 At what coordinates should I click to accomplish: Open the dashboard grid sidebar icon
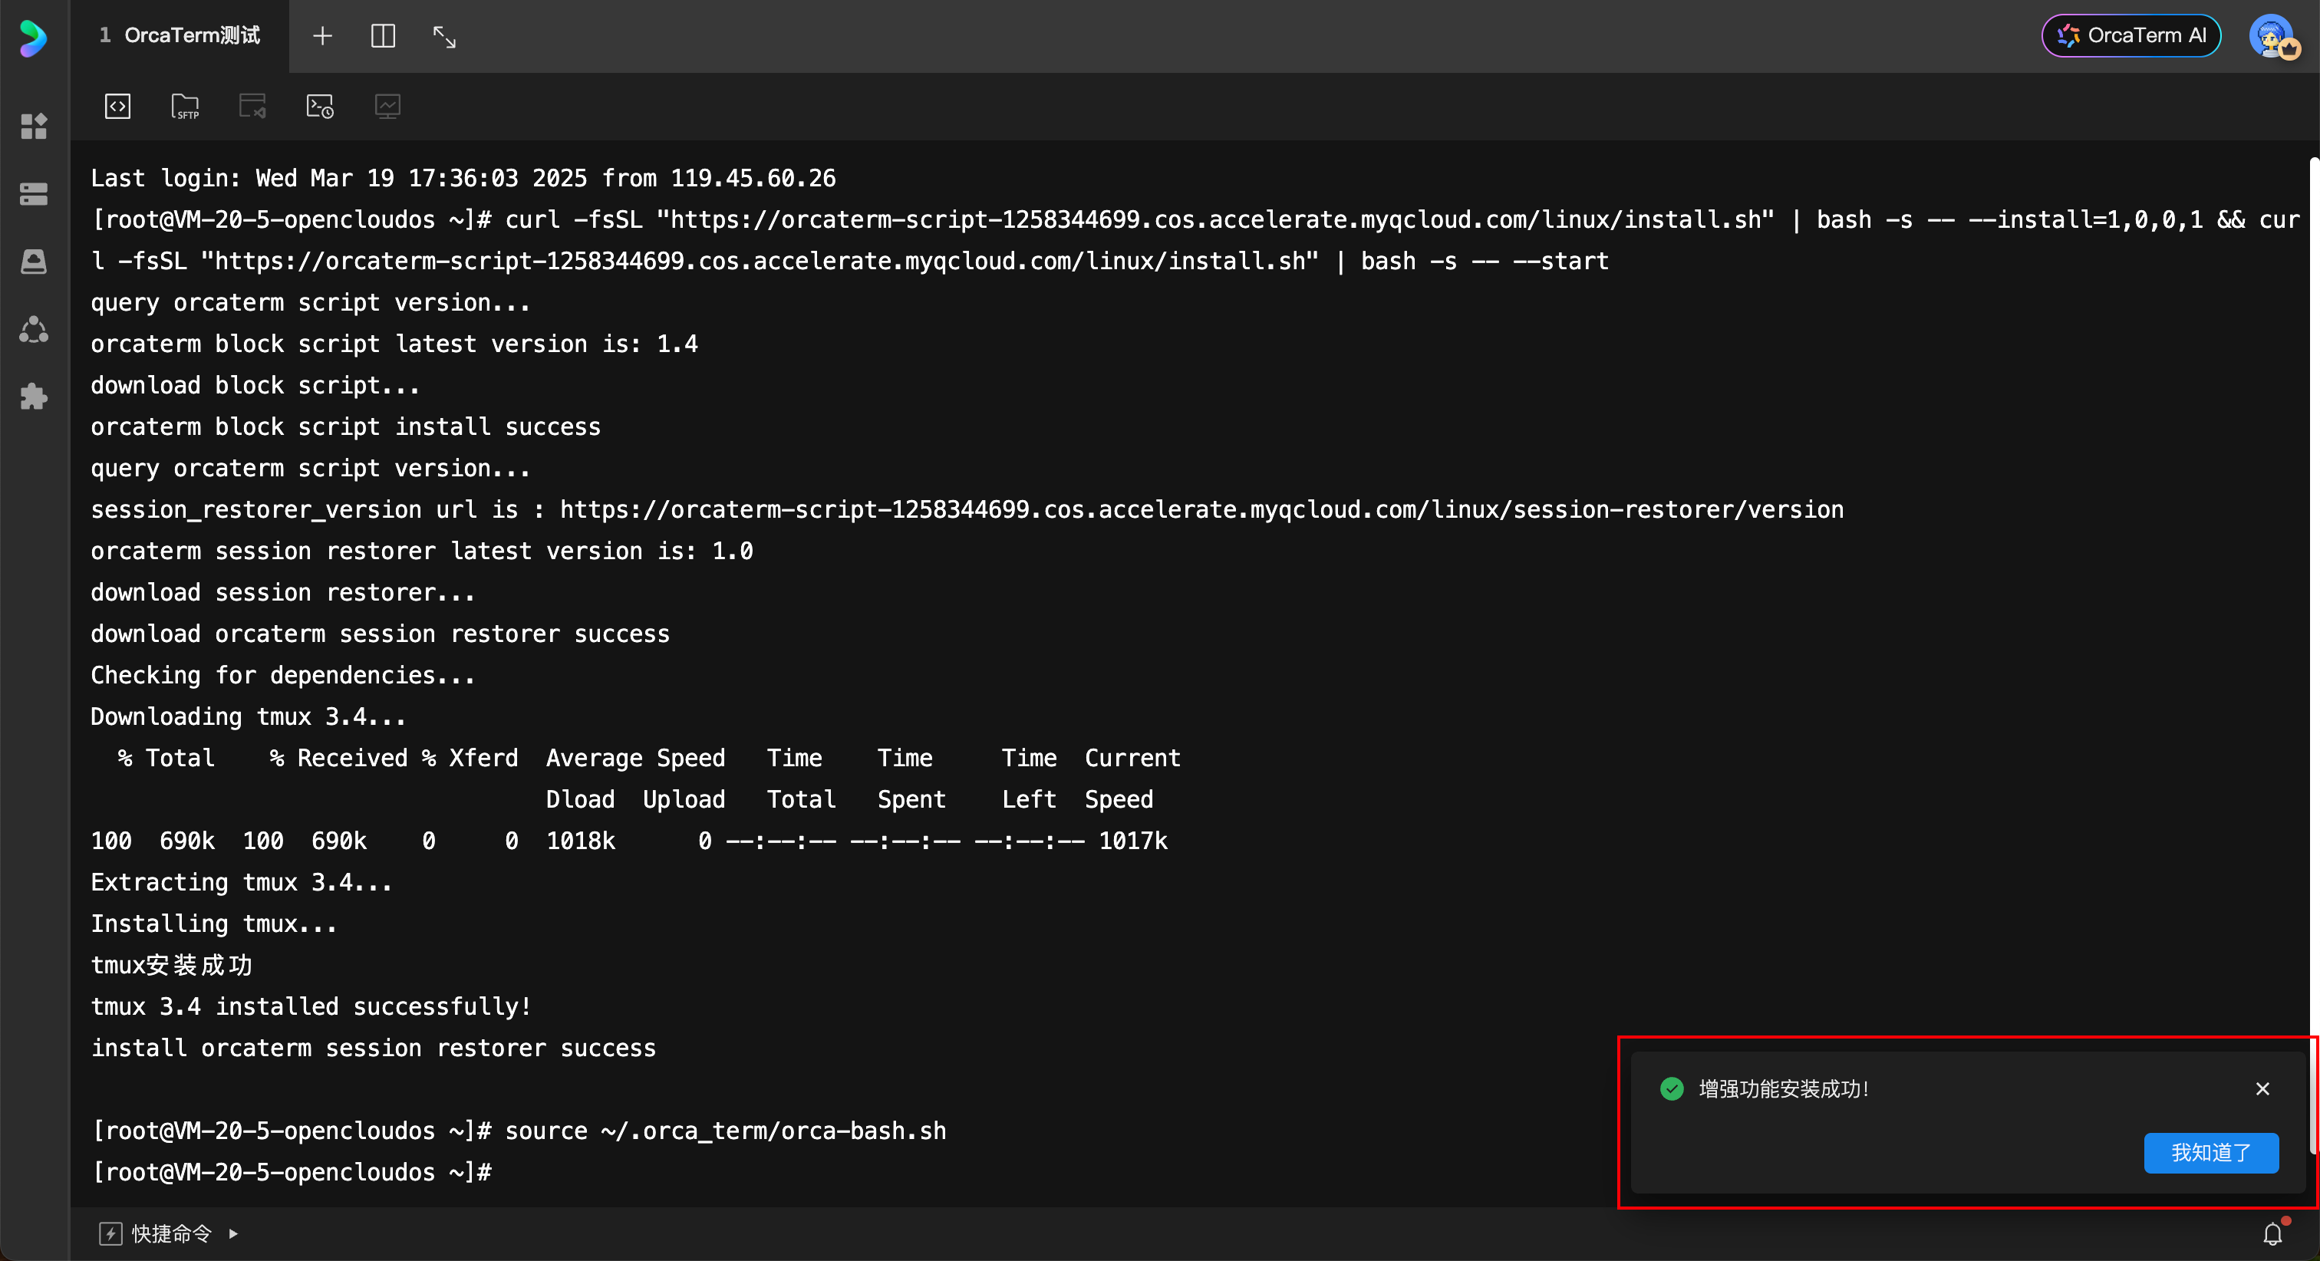click(x=33, y=126)
